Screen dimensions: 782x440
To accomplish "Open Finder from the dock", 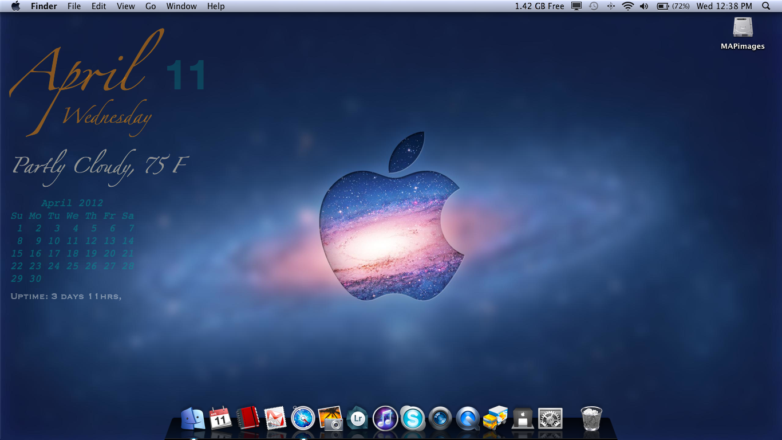I will [193, 419].
